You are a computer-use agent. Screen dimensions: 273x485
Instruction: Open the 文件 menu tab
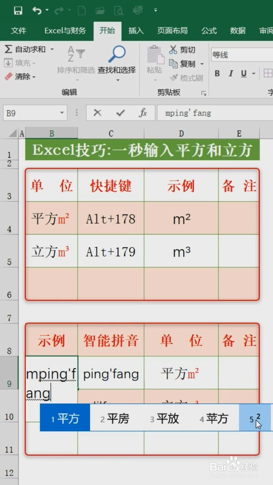pyautogui.click(x=19, y=31)
